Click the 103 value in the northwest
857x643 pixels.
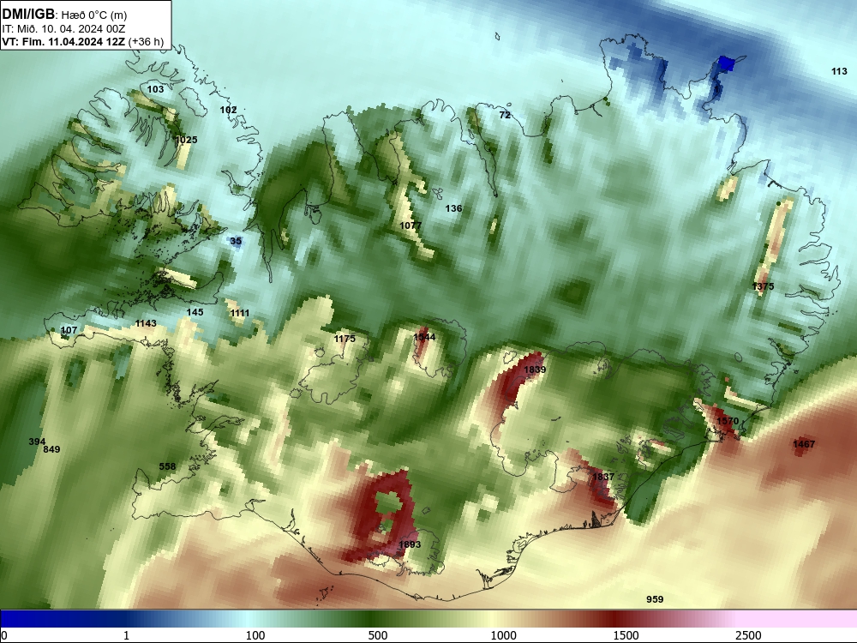click(155, 89)
